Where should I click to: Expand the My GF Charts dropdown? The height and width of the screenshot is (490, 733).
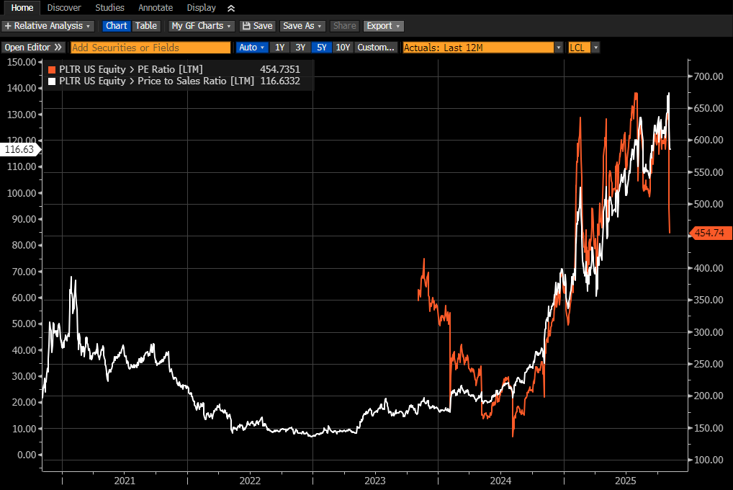[202, 26]
